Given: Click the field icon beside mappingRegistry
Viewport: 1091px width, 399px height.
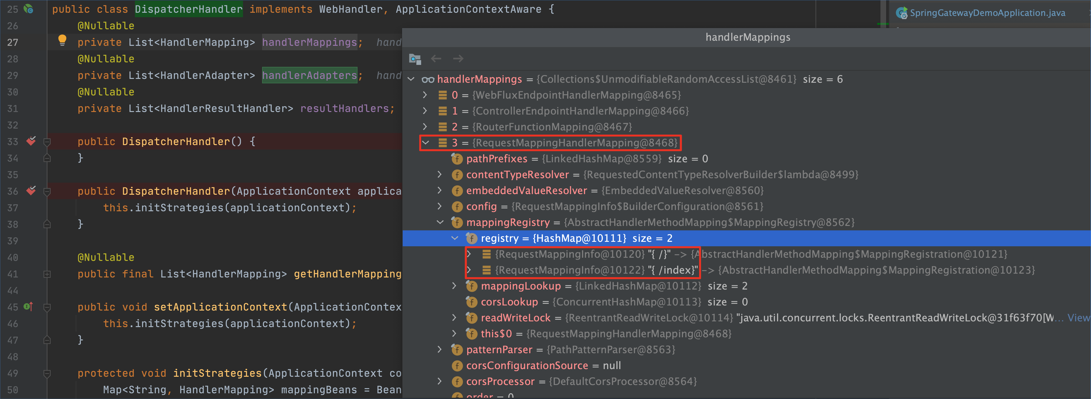Looking at the screenshot, I should coord(457,222).
